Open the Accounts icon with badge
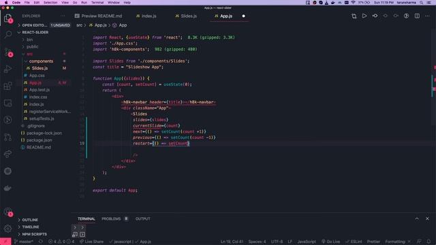This screenshot has width=436, height=245. point(8,212)
